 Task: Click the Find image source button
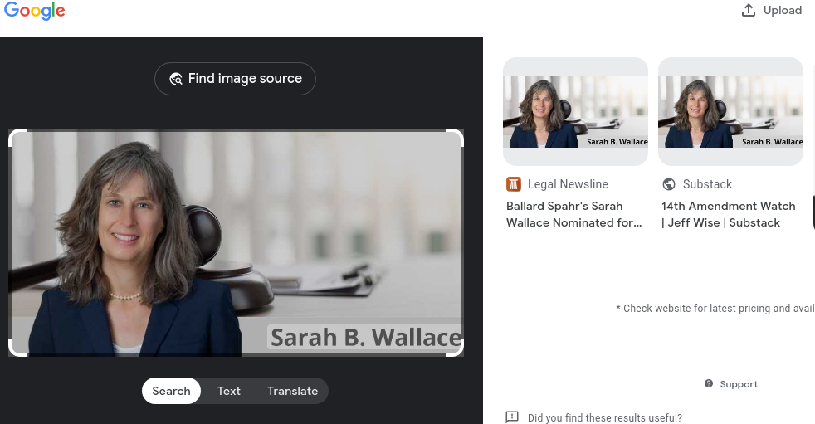point(235,79)
